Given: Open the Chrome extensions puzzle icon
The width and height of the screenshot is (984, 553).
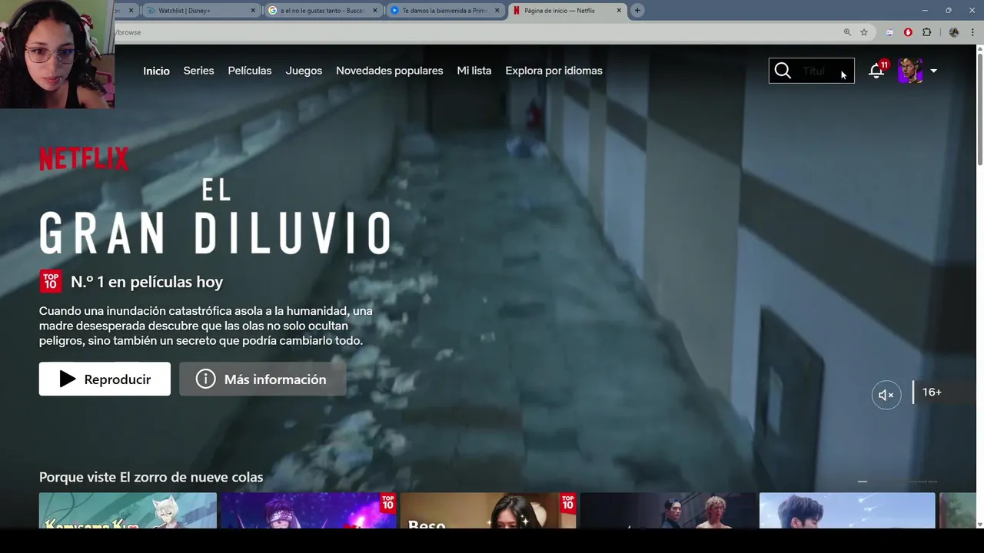Looking at the screenshot, I should (x=926, y=32).
